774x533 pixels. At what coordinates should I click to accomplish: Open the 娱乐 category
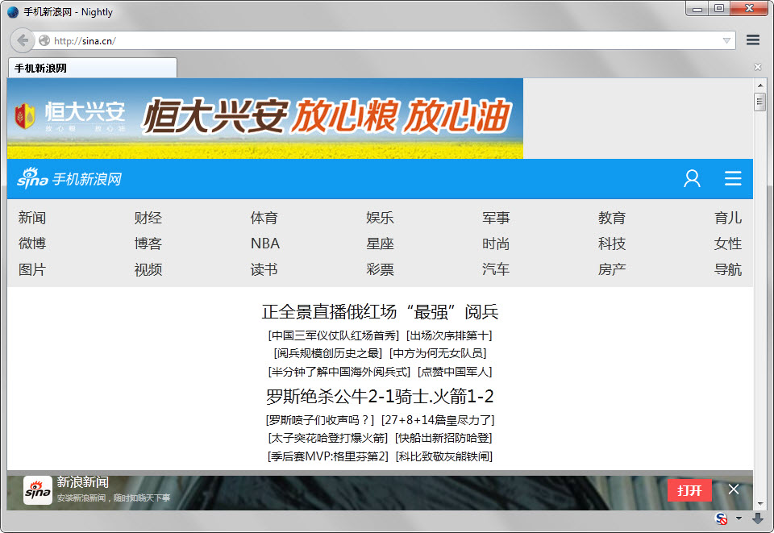[380, 218]
